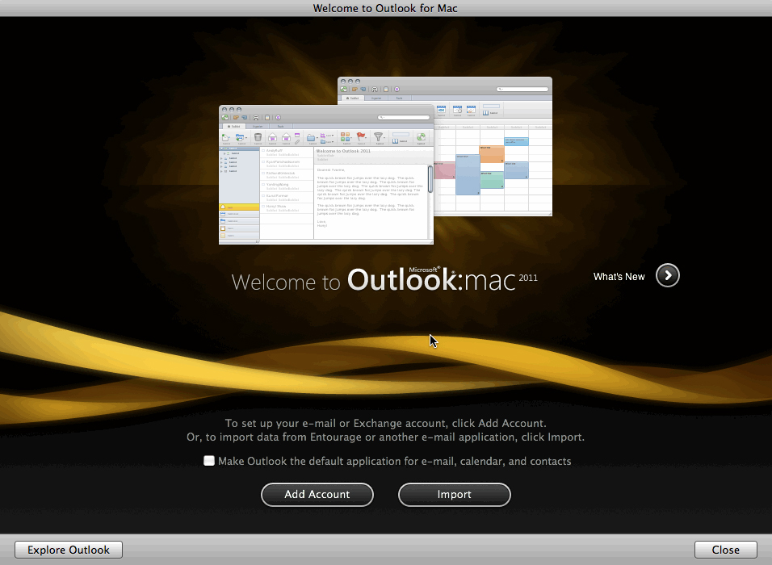
Task: Dismiss the welcome window with the Close button
Action: (725, 550)
